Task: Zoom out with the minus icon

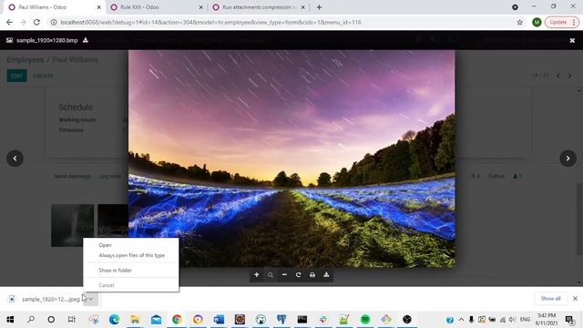Action: coord(284,275)
